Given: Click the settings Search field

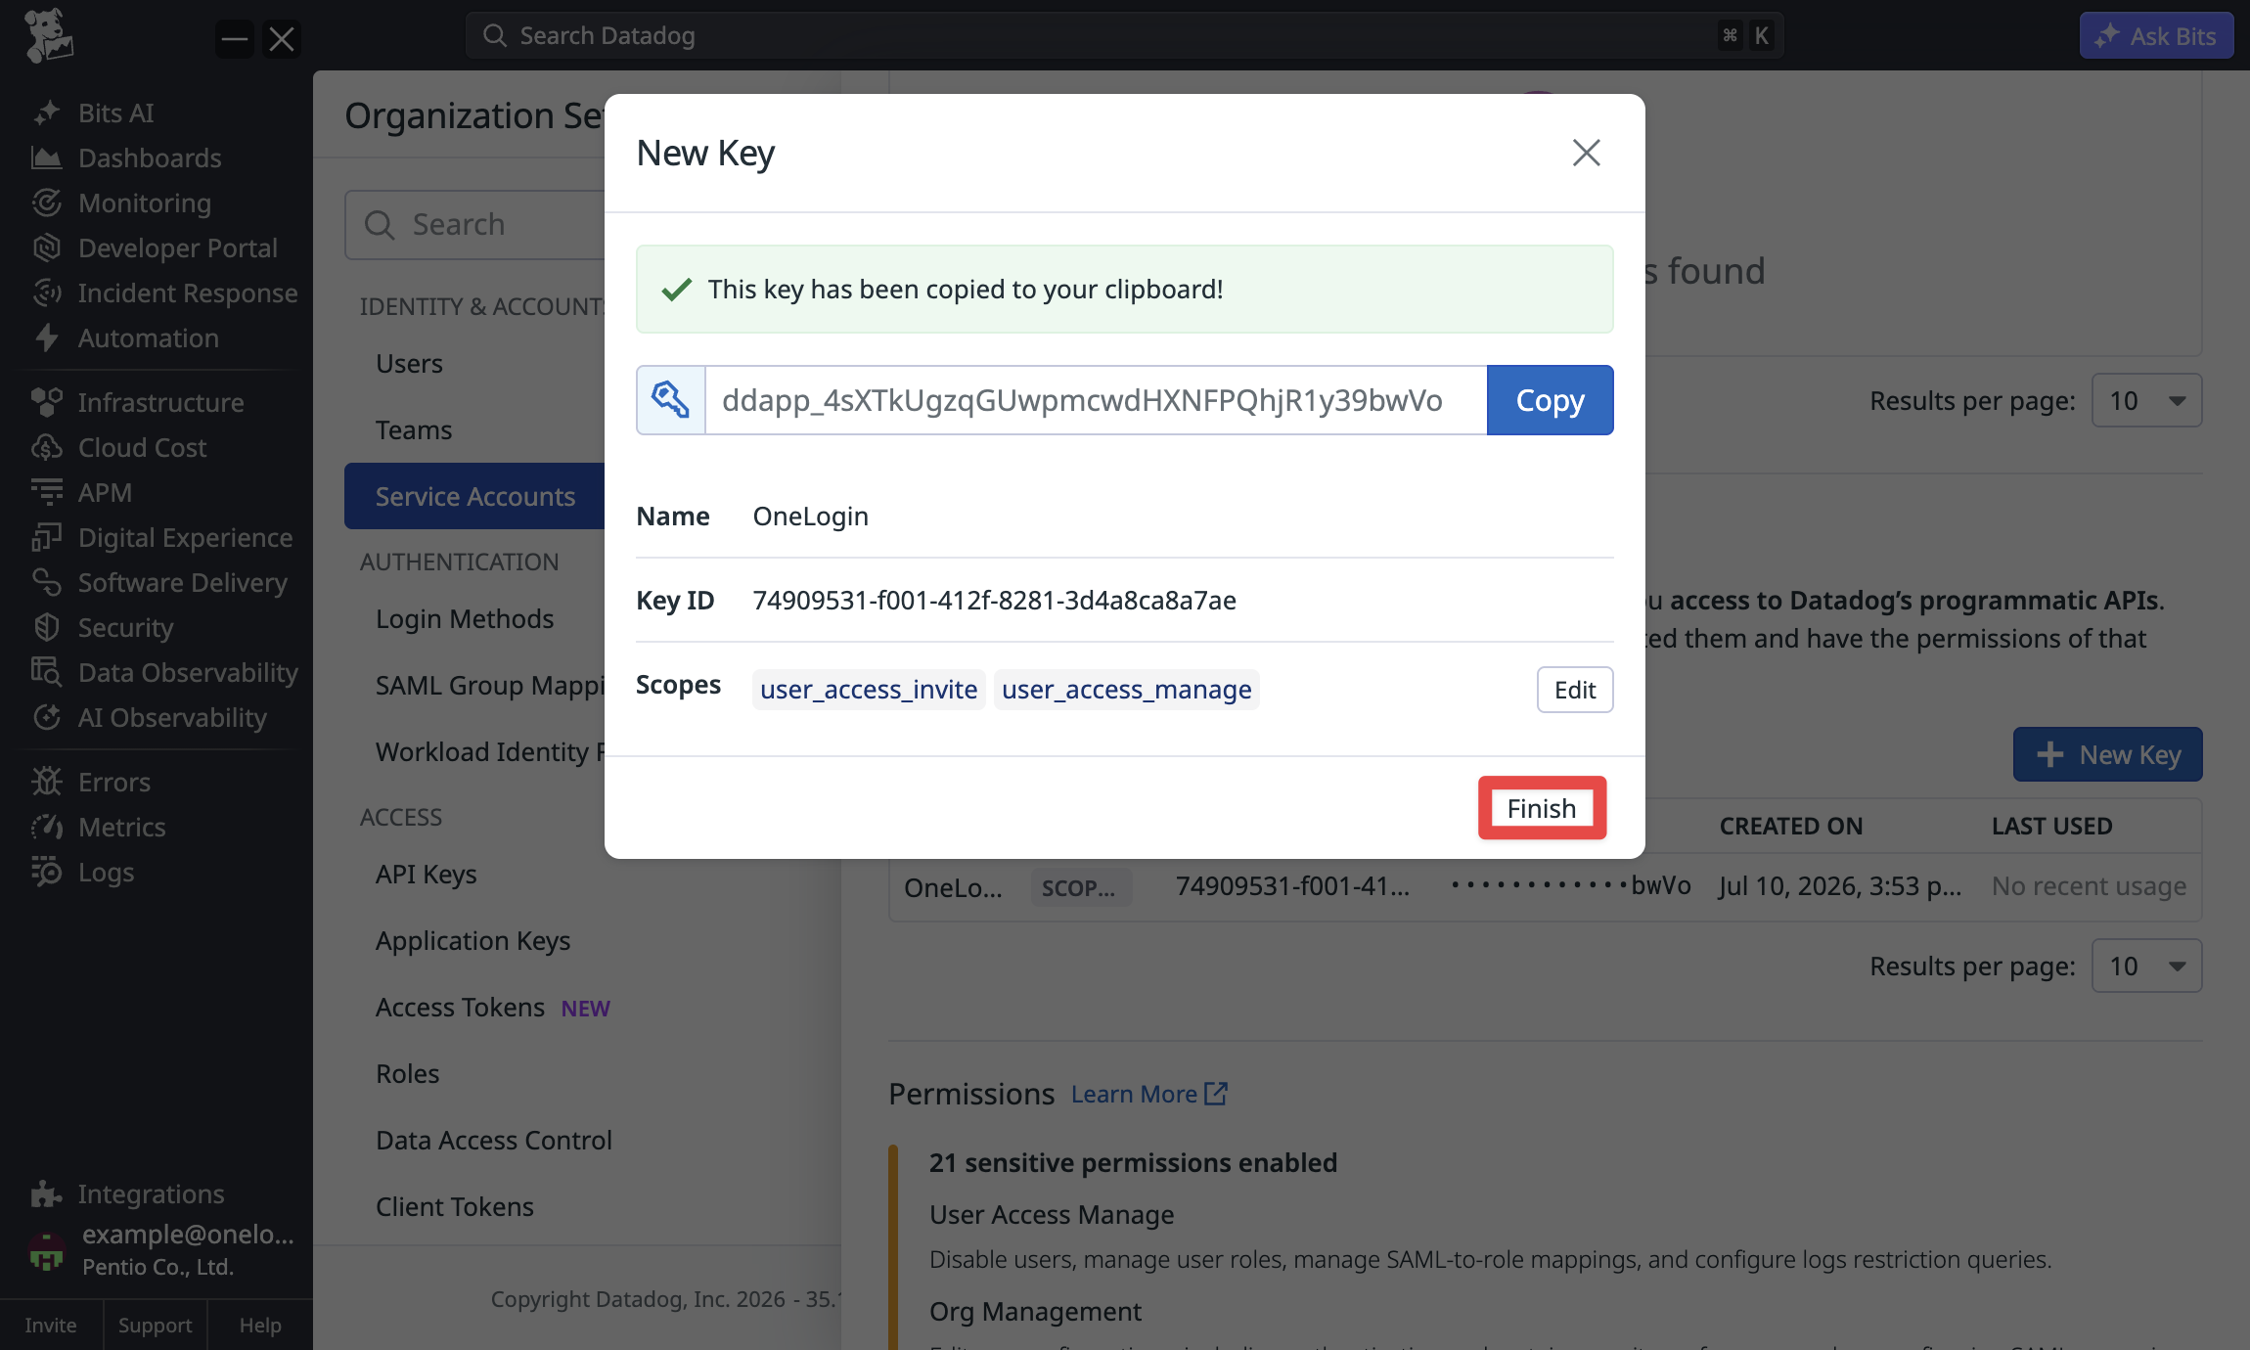Looking at the screenshot, I should pyautogui.click(x=475, y=224).
